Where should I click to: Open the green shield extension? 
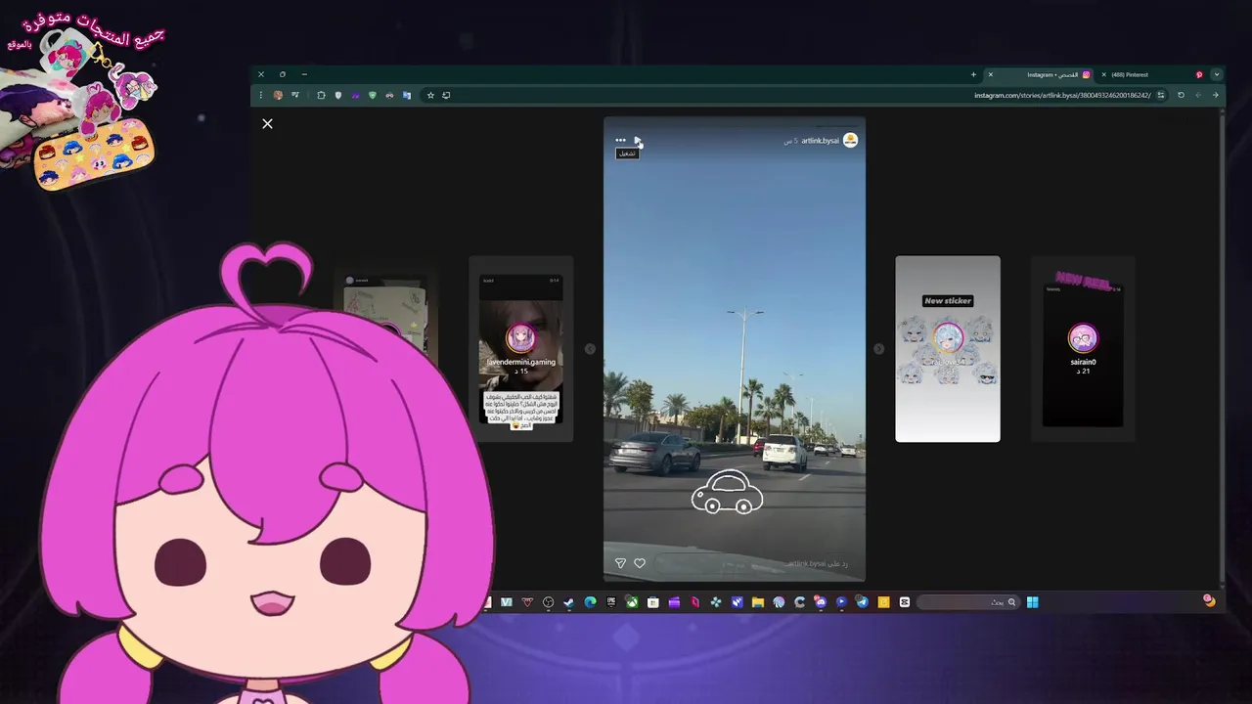[373, 95]
